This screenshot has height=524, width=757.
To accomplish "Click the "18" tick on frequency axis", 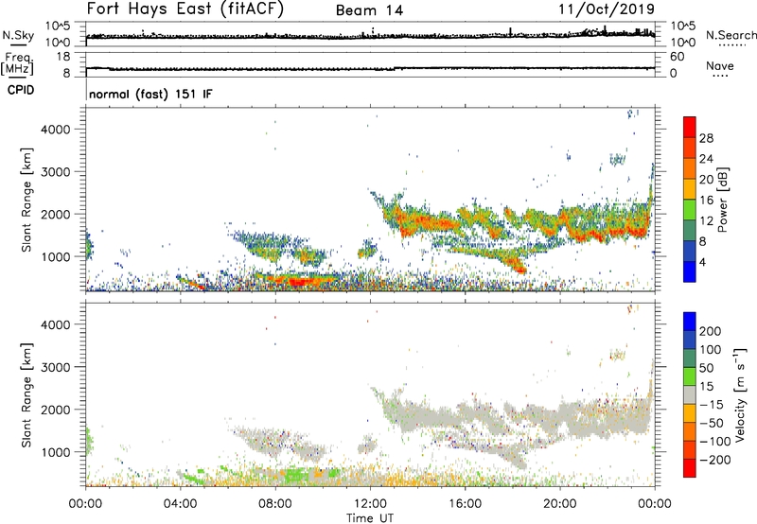I will pyautogui.click(x=62, y=57).
